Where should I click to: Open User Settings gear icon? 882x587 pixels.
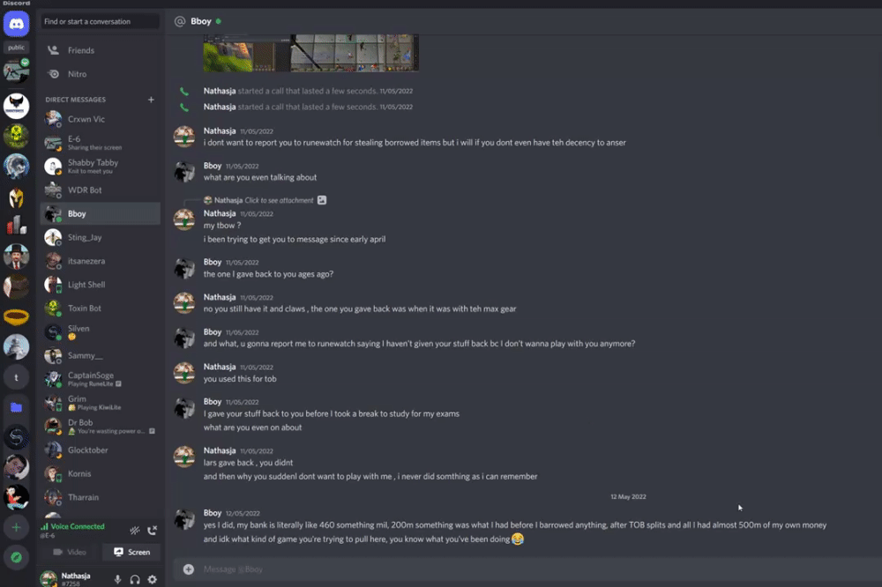[x=153, y=579]
